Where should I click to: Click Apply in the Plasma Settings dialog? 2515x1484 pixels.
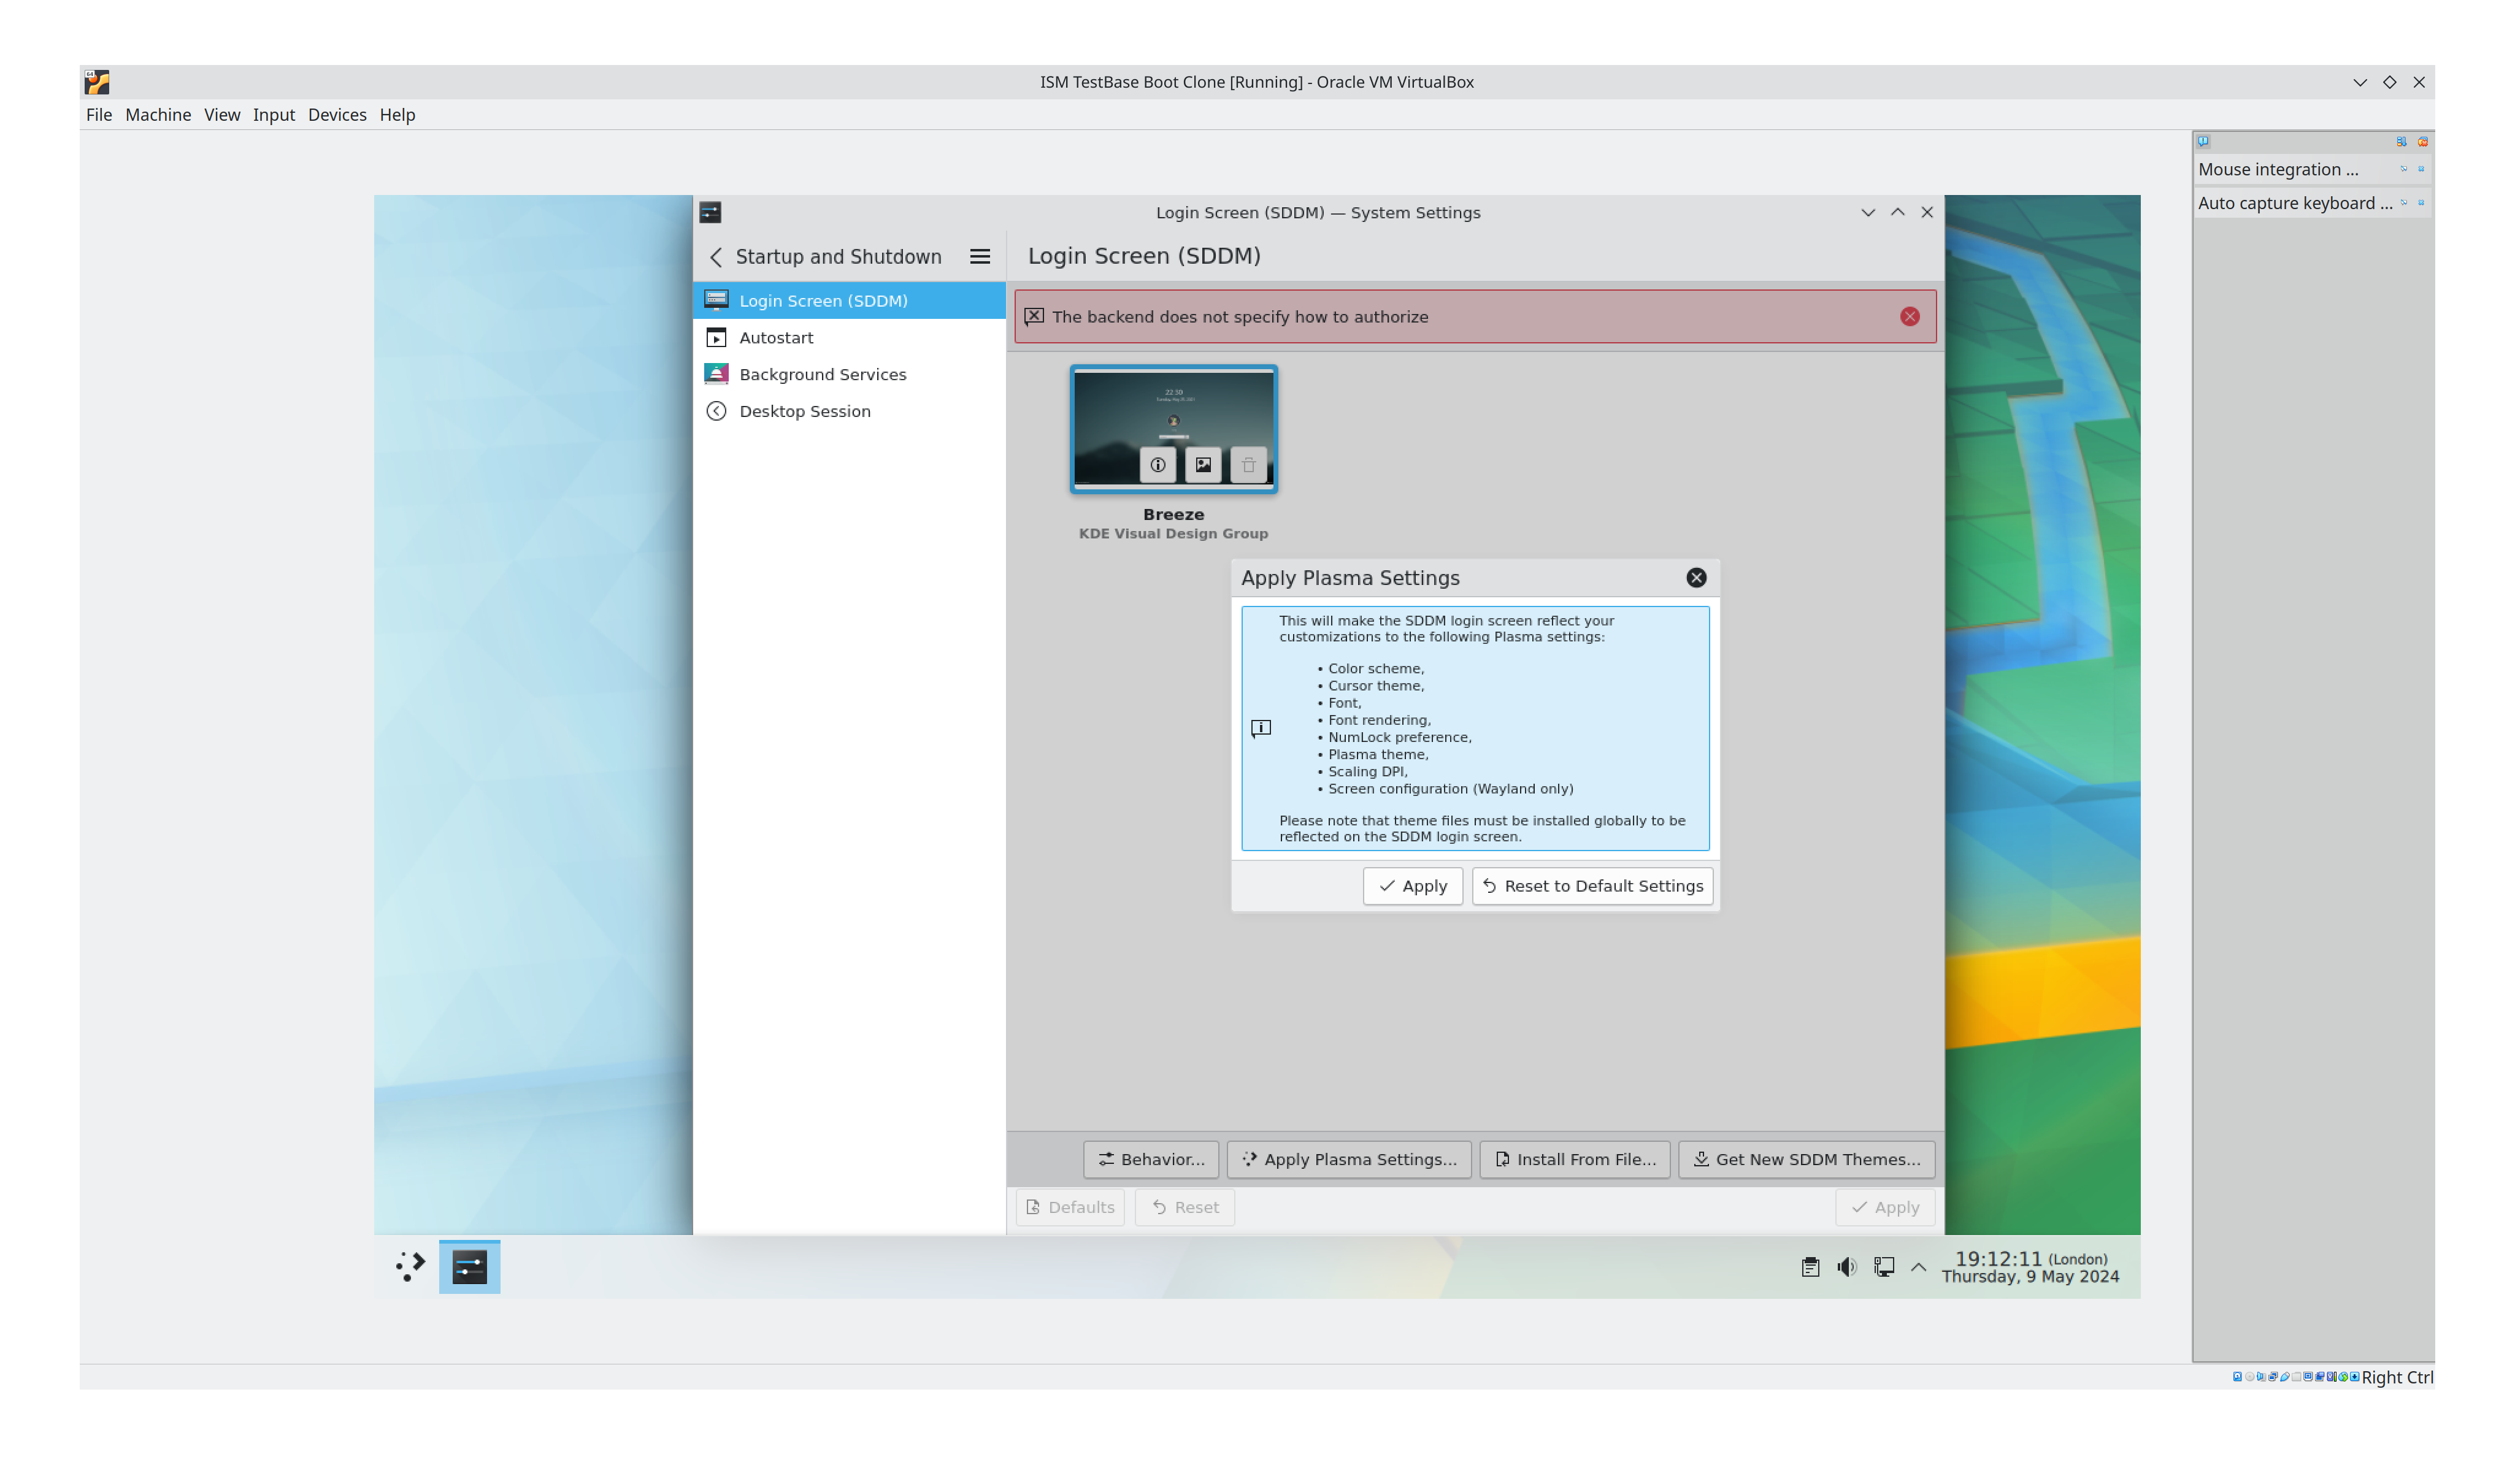tap(1412, 886)
